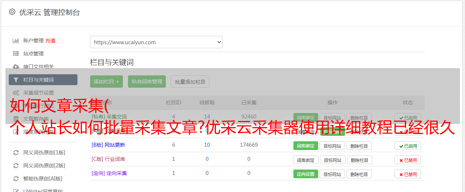This screenshot has width=465, height=192.
Task: Click 删除栏目 in the 行业词库 row
Action: pyautogui.click(x=359, y=160)
